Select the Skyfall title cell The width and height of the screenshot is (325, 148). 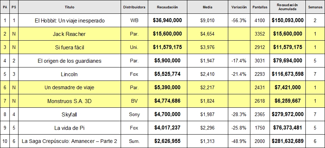(70, 114)
